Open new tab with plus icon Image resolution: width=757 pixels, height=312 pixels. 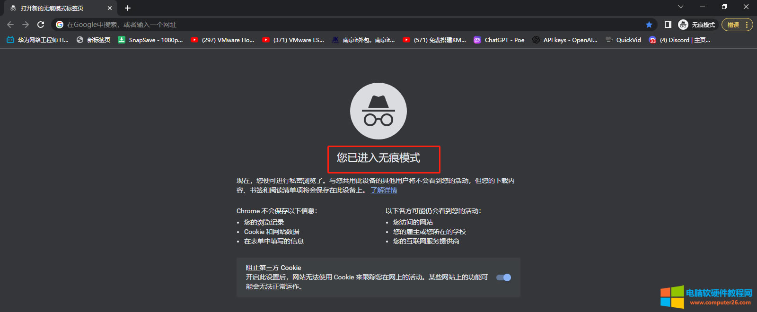(128, 8)
